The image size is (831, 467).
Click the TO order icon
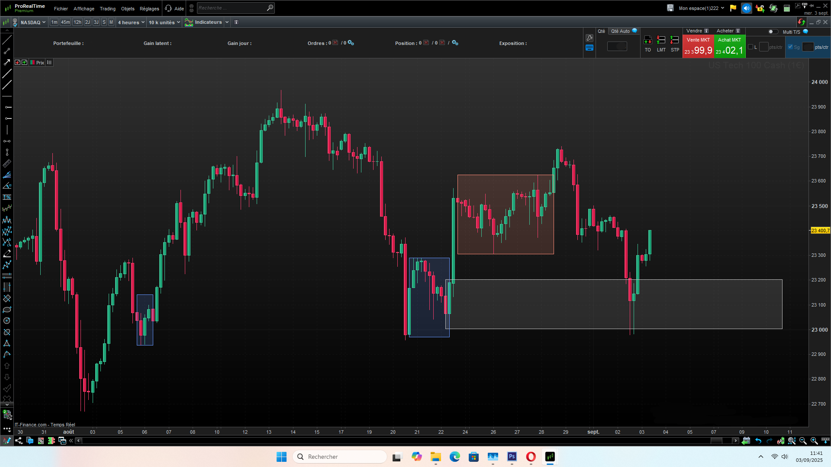pyautogui.click(x=647, y=41)
